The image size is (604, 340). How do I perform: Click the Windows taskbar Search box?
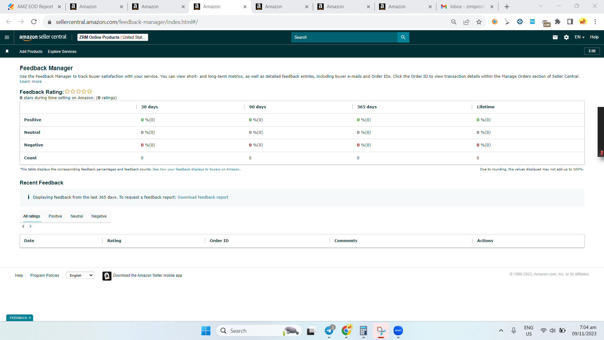pos(259,331)
